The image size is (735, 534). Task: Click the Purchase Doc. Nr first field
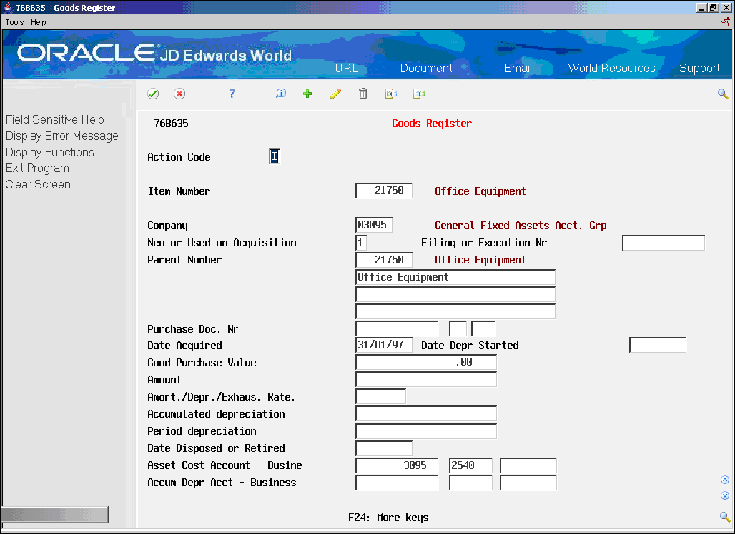[x=397, y=328]
